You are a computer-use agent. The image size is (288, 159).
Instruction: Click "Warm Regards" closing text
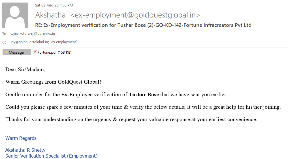[21, 138]
